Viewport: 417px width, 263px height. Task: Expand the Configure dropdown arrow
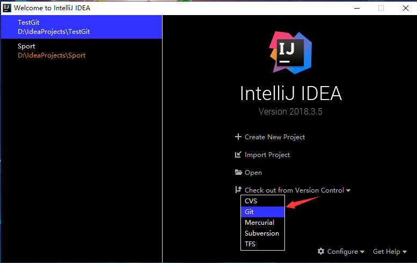point(362,252)
